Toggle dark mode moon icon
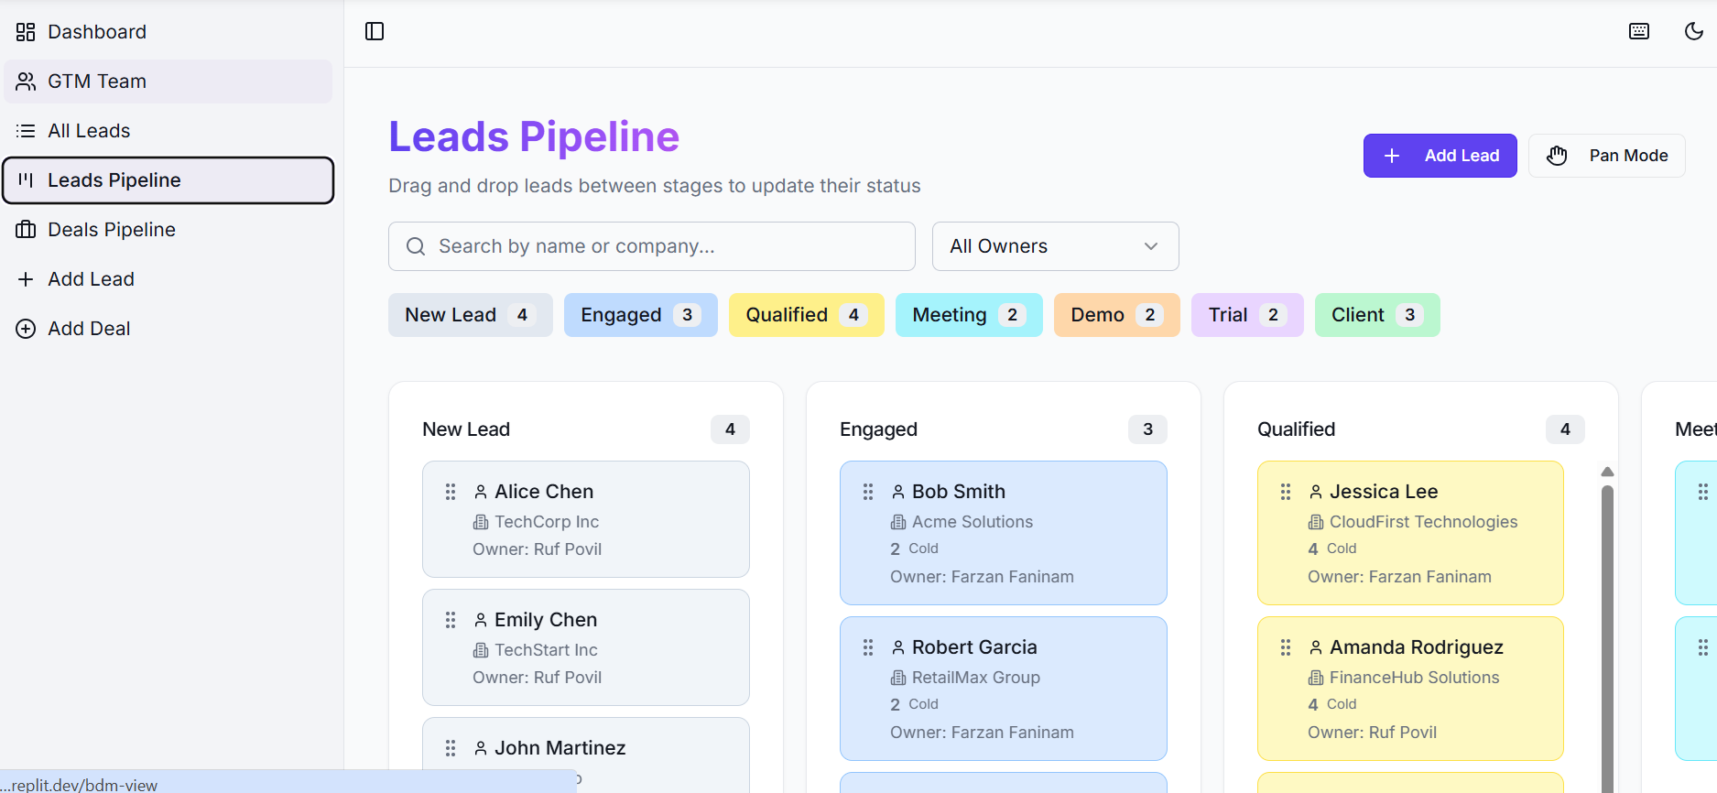The height and width of the screenshot is (793, 1717). (x=1694, y=31)
